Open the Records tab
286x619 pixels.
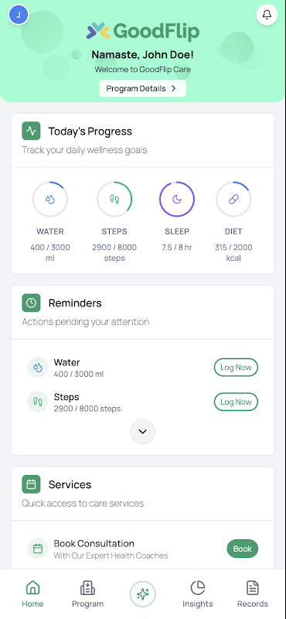(x=253, y=594)
